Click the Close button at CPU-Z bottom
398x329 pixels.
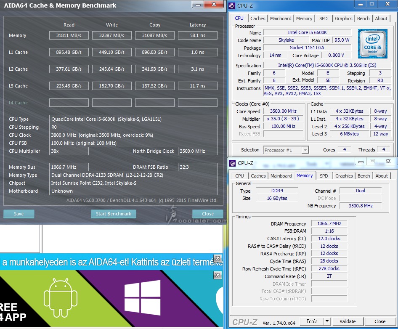coord(380,321)
